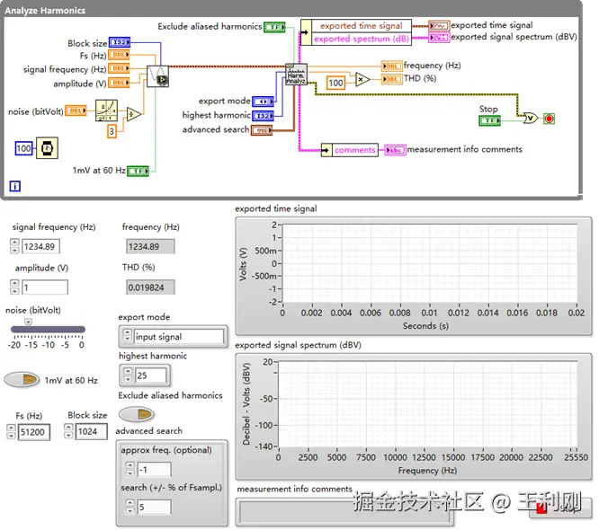Select the orange constant 100 near the multiply node
This screenshot has height=530, width=599.
pyautogui.click(x=335, y=83)
